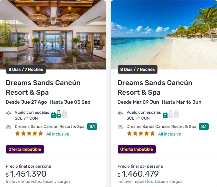This screenshot has height=187, width=217.
Task: Open the Dreams Sands Cancún title, Jun 09 package
Action: [x=155, y=87]
